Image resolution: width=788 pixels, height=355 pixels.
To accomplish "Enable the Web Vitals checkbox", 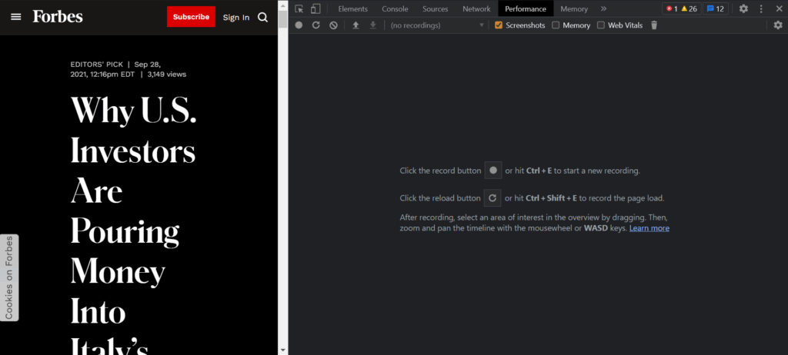I will pos(600,25).
